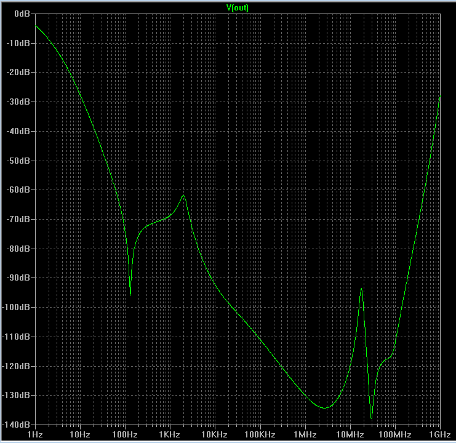Click the 10Hz frequency label
The width and height of the screenshot is (456, 443).
click(x=80, y=434)
